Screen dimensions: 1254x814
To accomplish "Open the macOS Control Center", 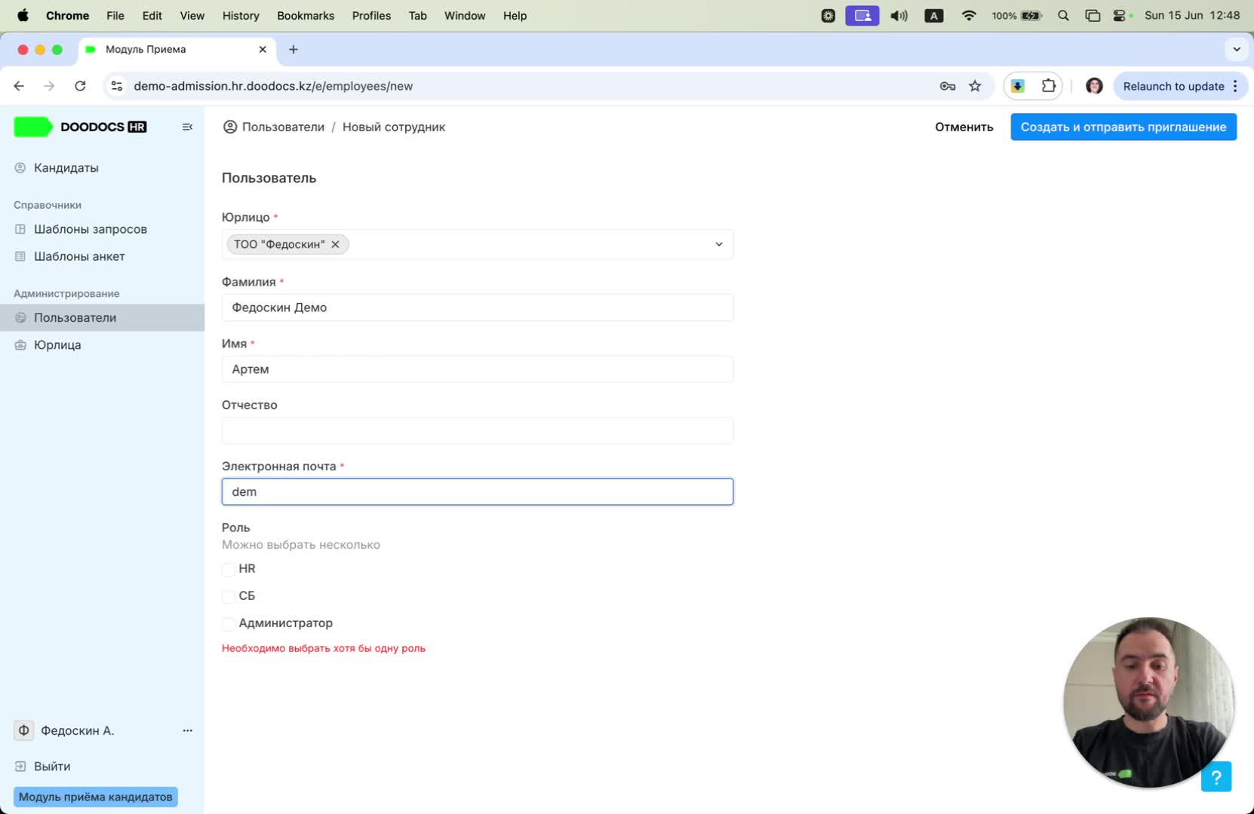I will point(1120,16).
